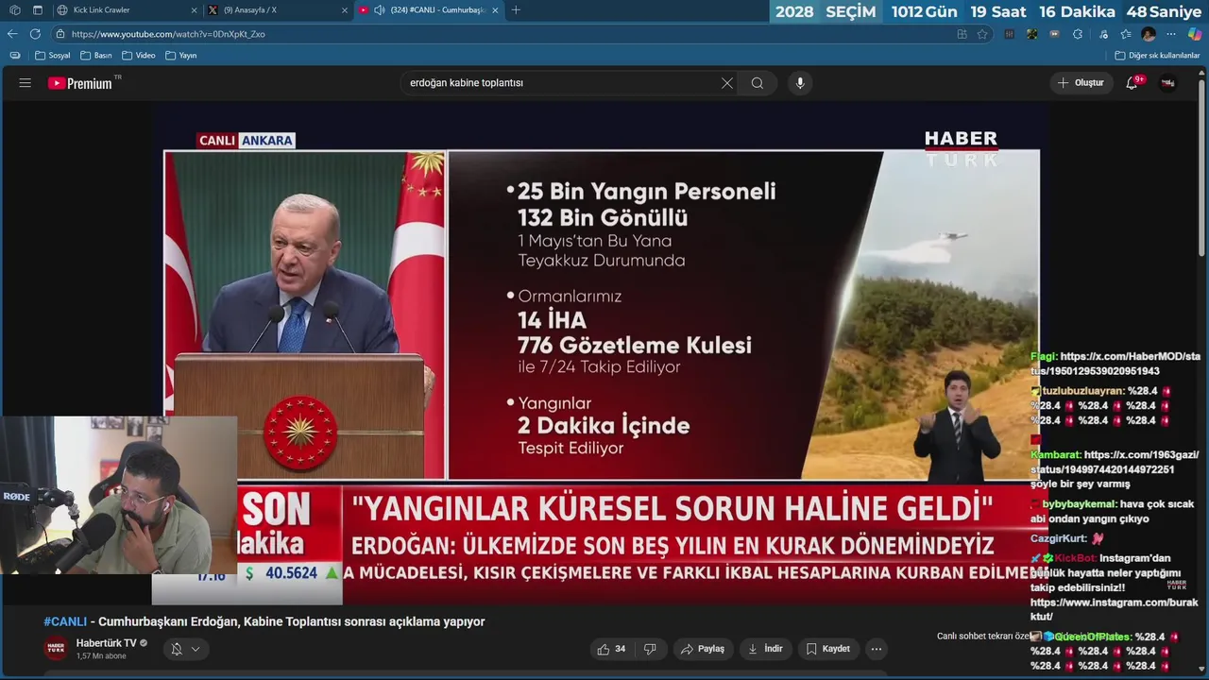Image resolution: width=1209 pixels, height=680 pixels.
Task: Click the Oluştur create button
Action: click(1081, 83)
